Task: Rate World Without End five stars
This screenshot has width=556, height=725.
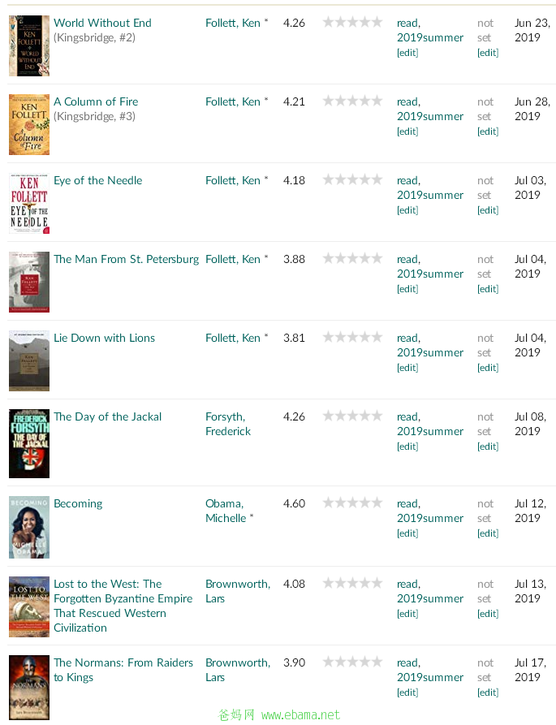Action: click(377, 22)
